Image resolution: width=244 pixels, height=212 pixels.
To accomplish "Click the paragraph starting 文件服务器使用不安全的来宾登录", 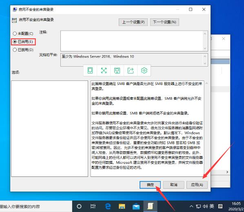I will click(147, 145).
